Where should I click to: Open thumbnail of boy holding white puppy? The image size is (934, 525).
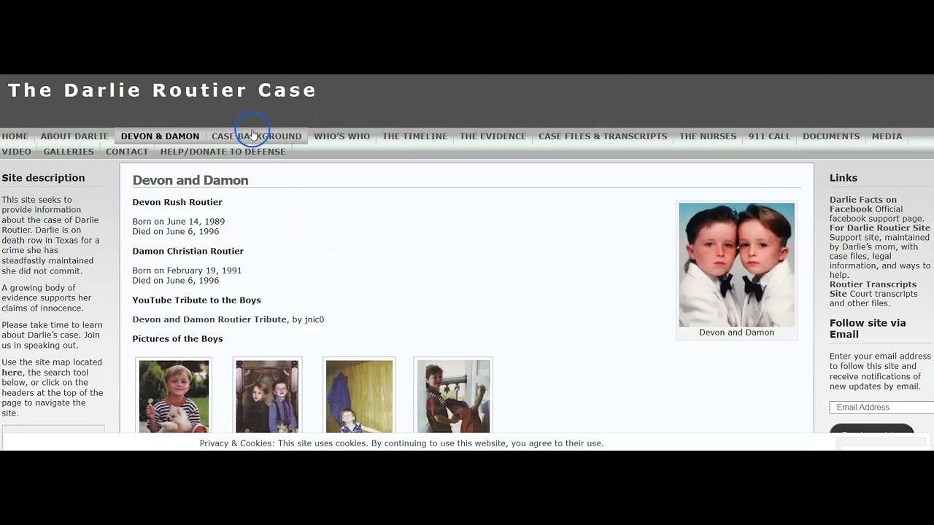click(174, 397)
